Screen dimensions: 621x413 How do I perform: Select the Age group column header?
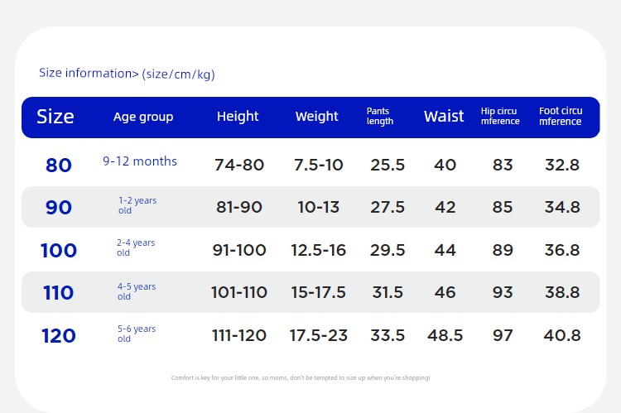click(143, 118)
